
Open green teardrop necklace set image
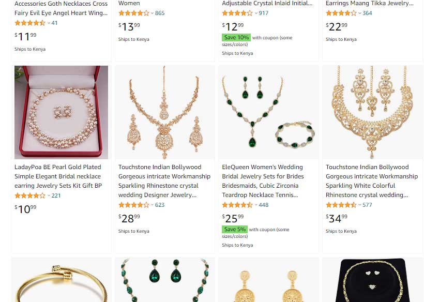point(268,112)
